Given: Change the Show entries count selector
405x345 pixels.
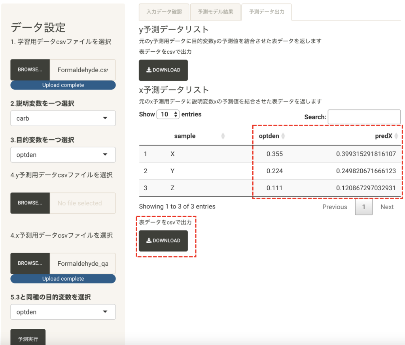Looking at the screenshot, I should (x=168, y=114).
